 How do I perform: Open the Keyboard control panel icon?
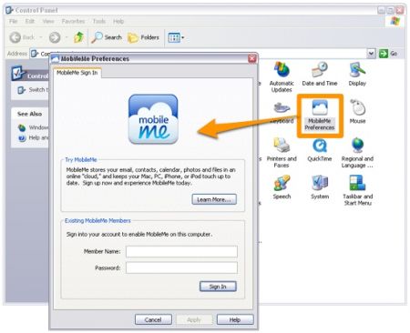click(282, 113)
